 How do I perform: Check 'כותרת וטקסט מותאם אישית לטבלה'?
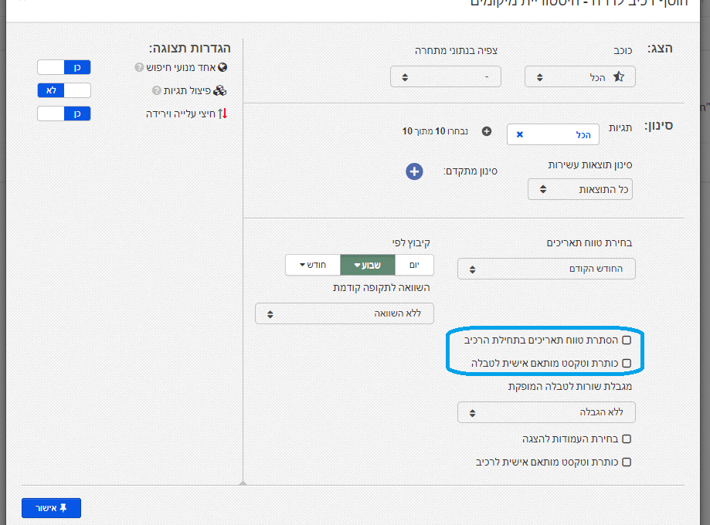[627, 363]
